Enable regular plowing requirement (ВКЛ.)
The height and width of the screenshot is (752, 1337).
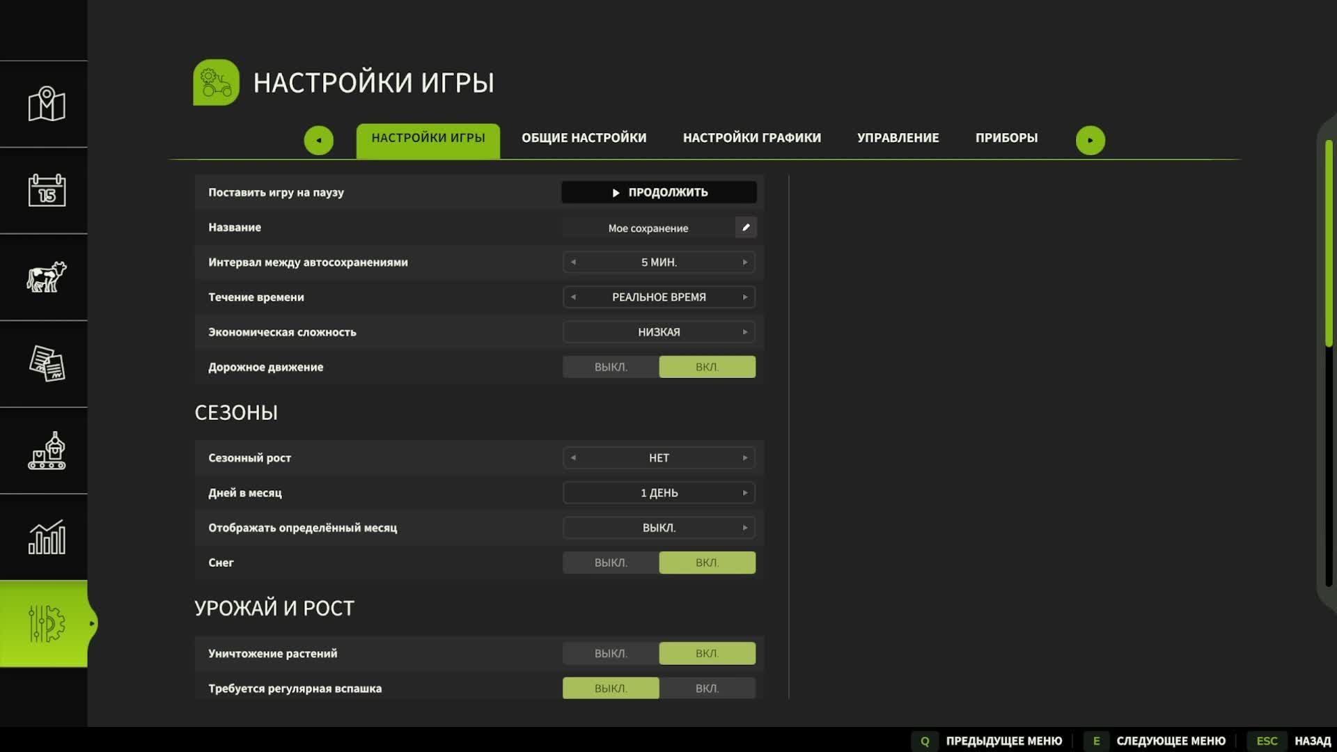click(707, 688)
